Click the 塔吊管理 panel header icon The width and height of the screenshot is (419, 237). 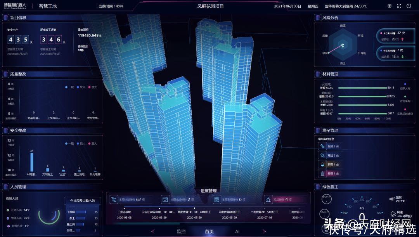click(318, 130)
